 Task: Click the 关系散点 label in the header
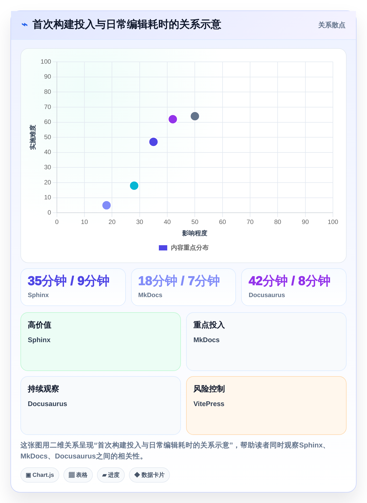click(332, 25)
